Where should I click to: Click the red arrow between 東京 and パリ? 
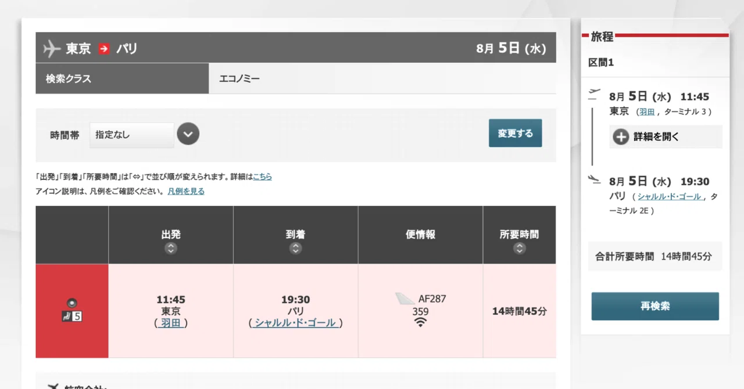coord(104,48)
